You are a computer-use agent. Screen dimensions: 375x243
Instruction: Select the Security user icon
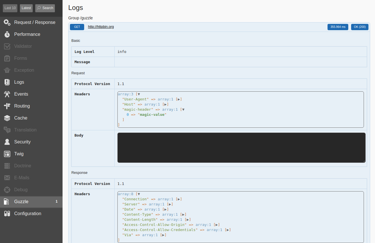(x=7, y=142)
